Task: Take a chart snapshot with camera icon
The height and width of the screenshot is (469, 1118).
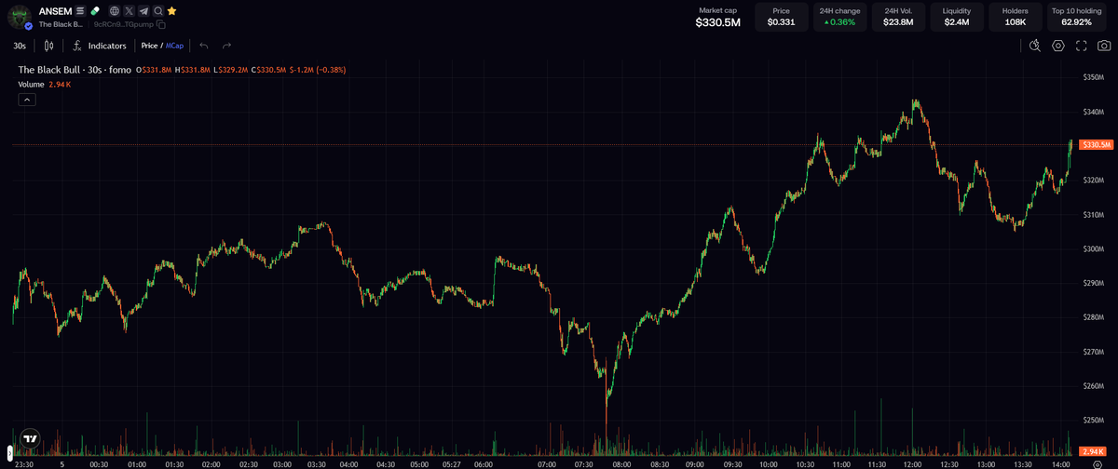Action: tap(1103, 45)
